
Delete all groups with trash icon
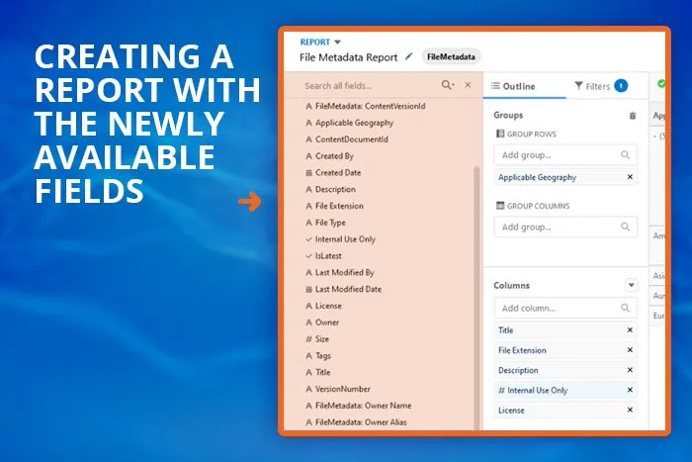633,116
